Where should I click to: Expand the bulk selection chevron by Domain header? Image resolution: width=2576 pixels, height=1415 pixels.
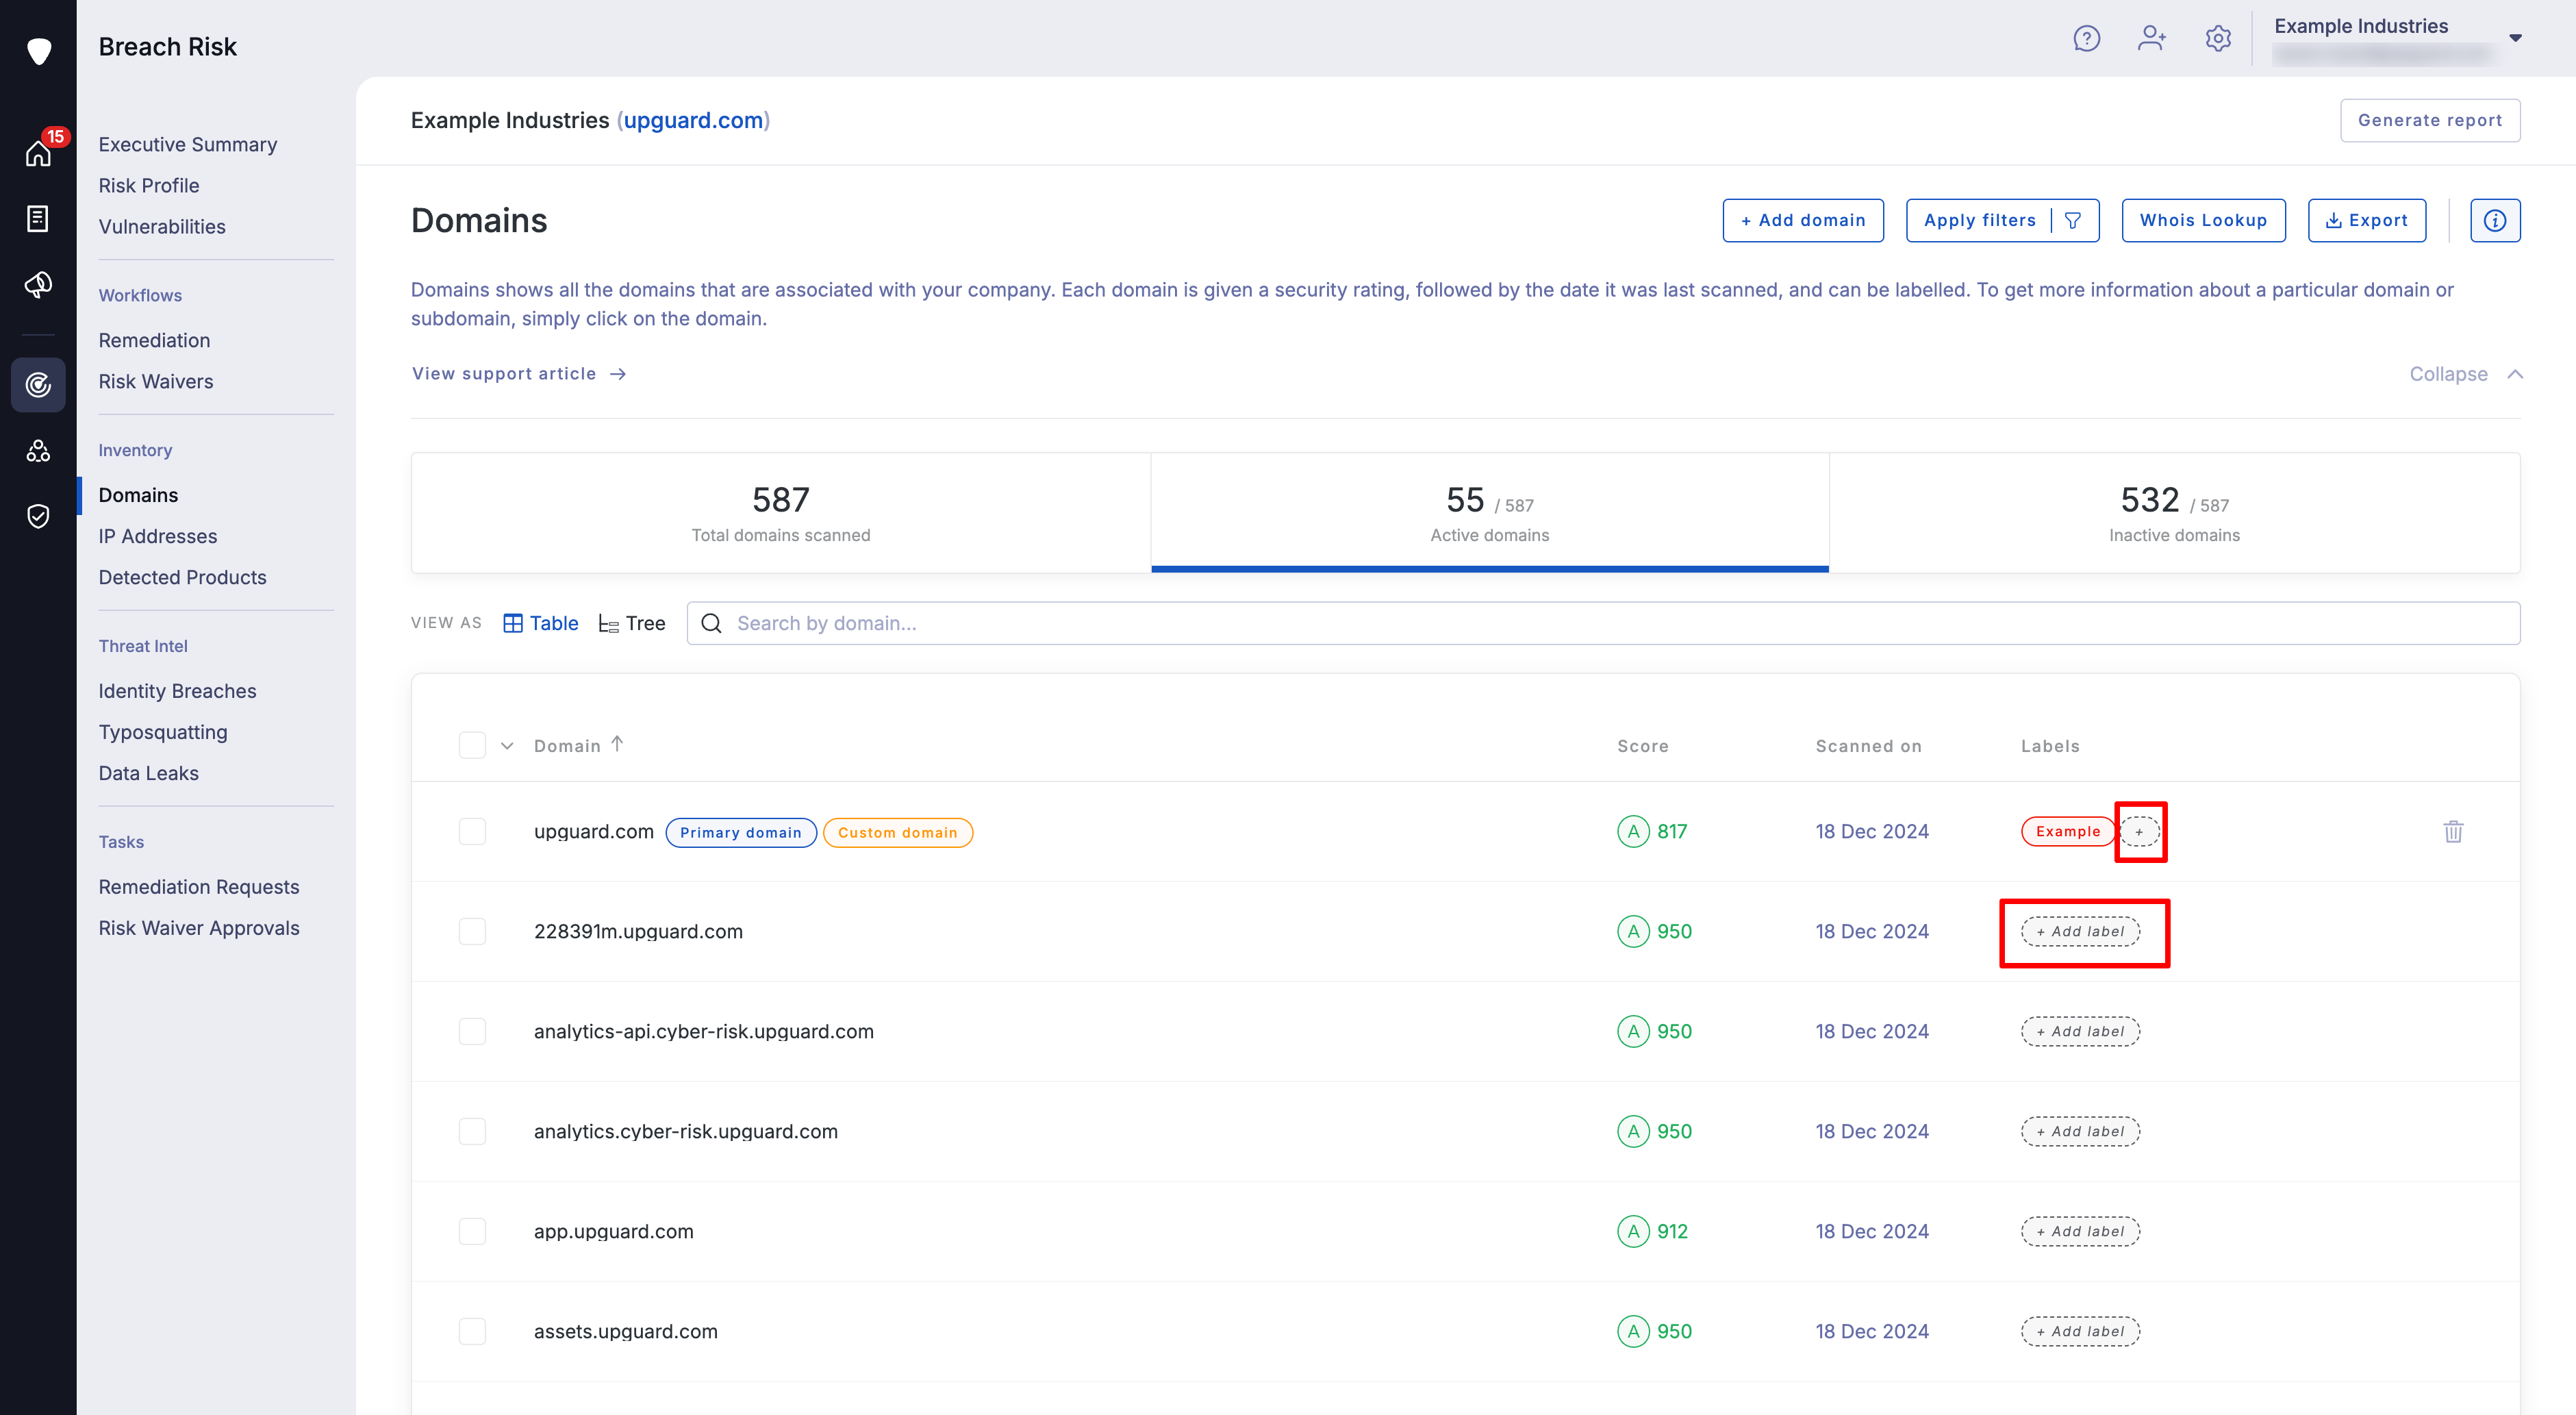click(507, 746)
